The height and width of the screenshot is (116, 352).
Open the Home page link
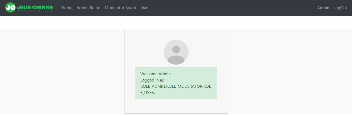click(67, 8)
